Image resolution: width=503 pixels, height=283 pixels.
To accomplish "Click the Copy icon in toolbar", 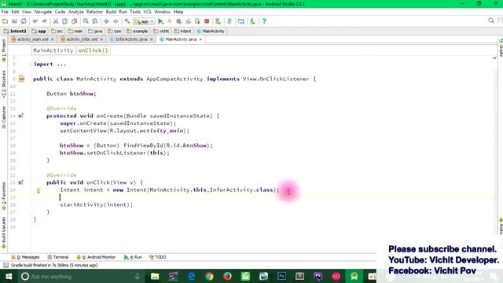I will click(x=64, y=21).
